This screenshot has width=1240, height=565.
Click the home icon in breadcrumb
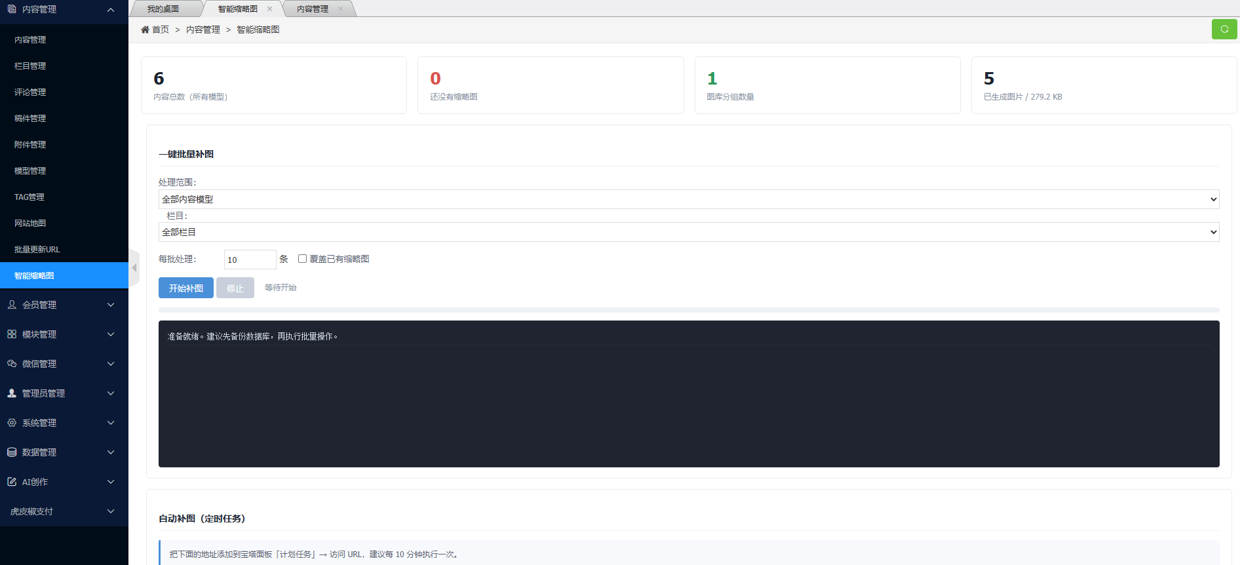(x=145, y=29)
